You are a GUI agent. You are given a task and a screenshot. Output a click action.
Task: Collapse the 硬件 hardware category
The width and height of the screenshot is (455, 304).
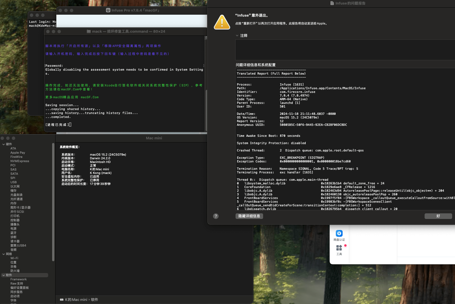coord(4,144)
